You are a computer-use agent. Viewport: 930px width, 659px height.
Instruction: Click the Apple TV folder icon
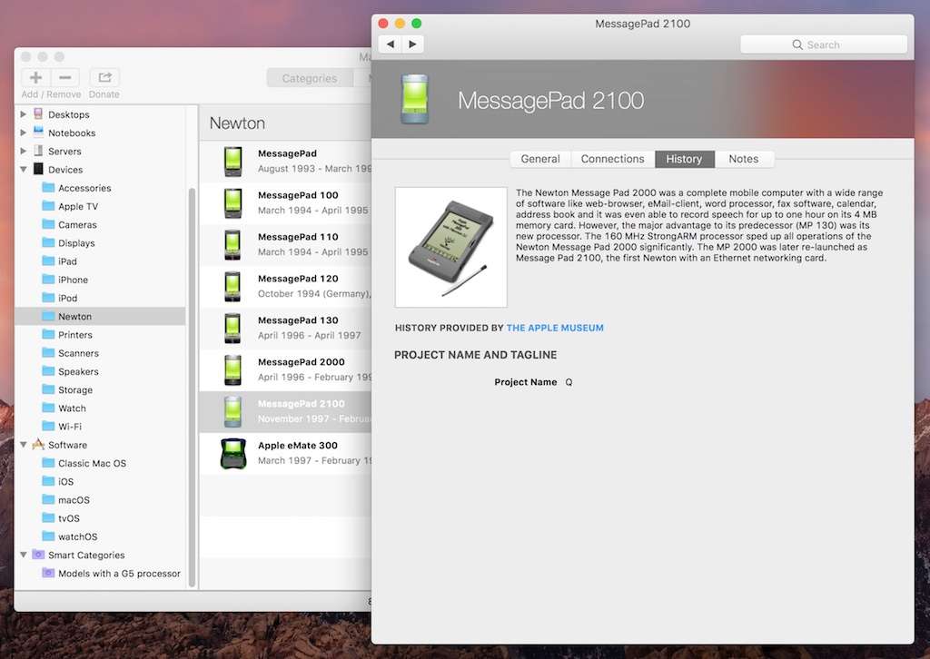click(x=48, y=206)
